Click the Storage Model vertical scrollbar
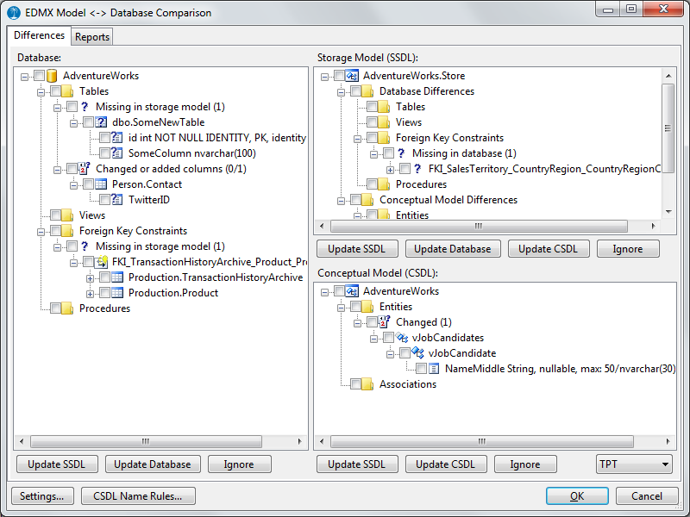Viewport: 690px width, 517px height. click(x=668, y=129)
